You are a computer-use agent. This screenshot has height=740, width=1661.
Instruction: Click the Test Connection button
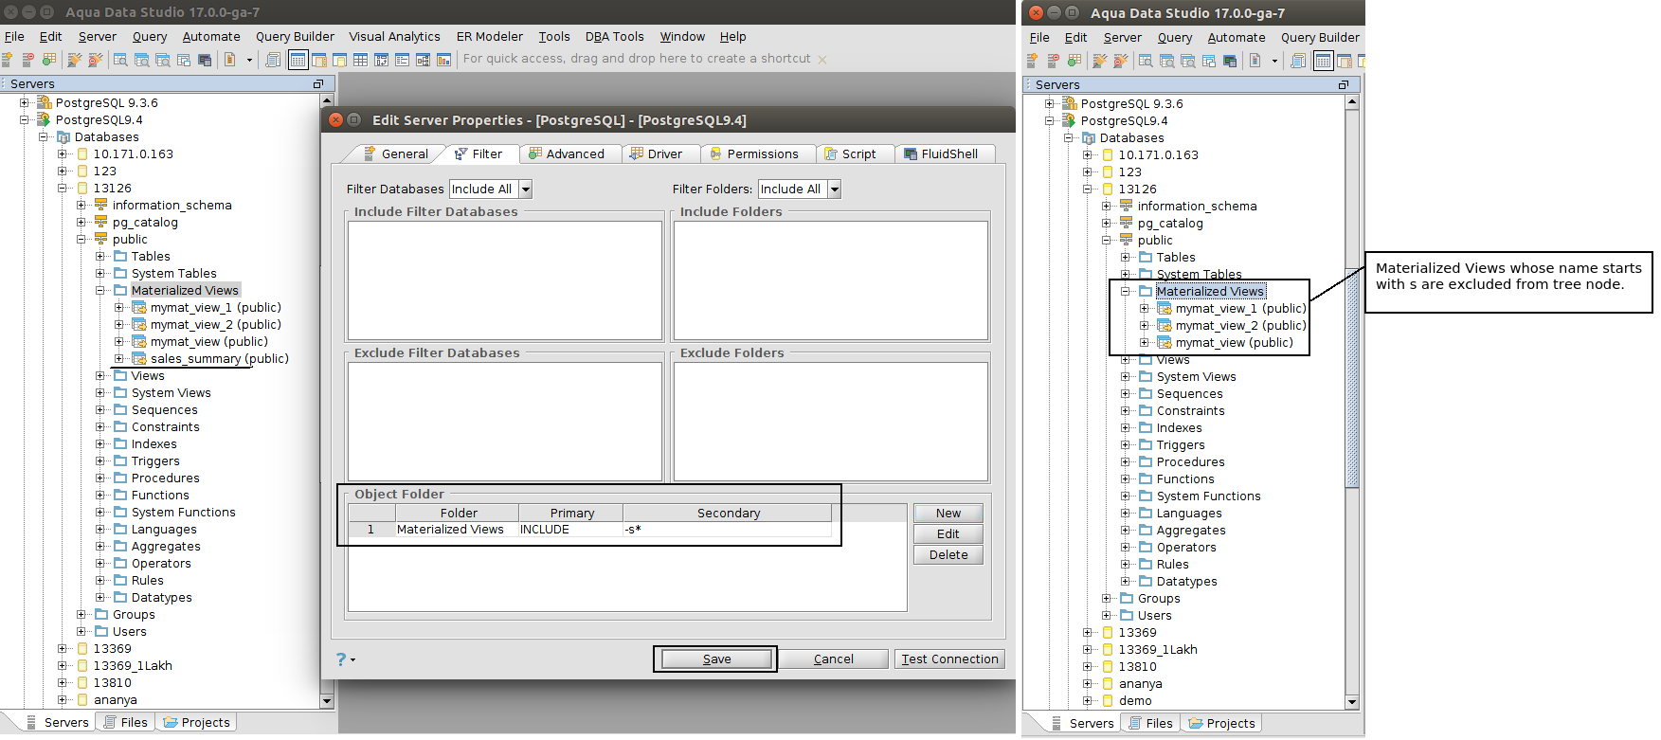949,659
